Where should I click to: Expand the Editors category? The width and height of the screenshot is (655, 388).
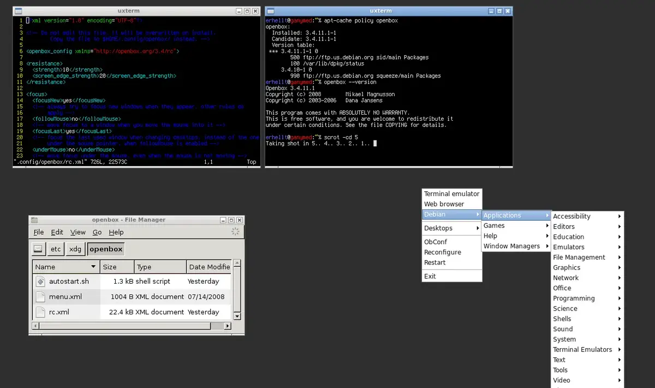587,226
